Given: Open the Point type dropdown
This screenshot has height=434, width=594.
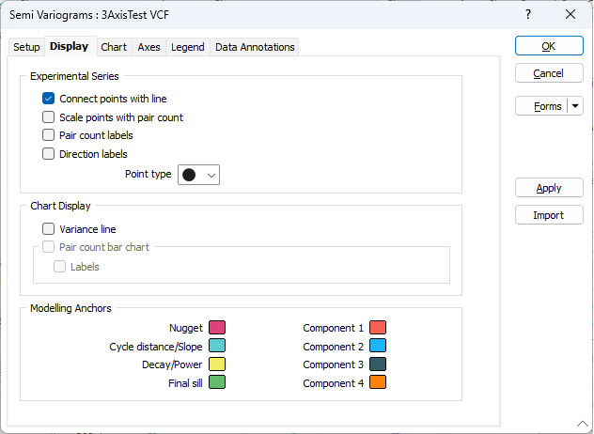Looking at the screenshot, I should point(199,175).
